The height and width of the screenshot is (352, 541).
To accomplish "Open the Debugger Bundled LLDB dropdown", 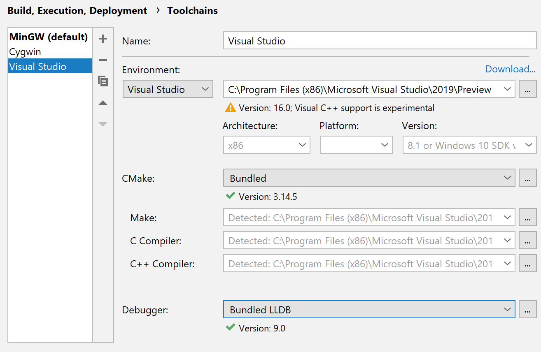I will click(369, 310).
